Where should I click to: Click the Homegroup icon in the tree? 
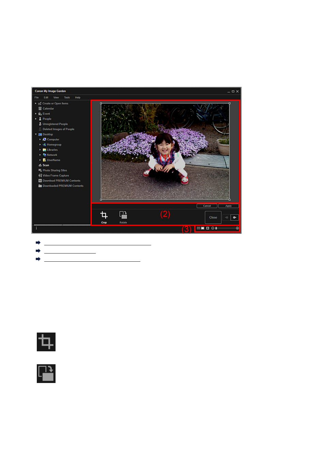44,144
